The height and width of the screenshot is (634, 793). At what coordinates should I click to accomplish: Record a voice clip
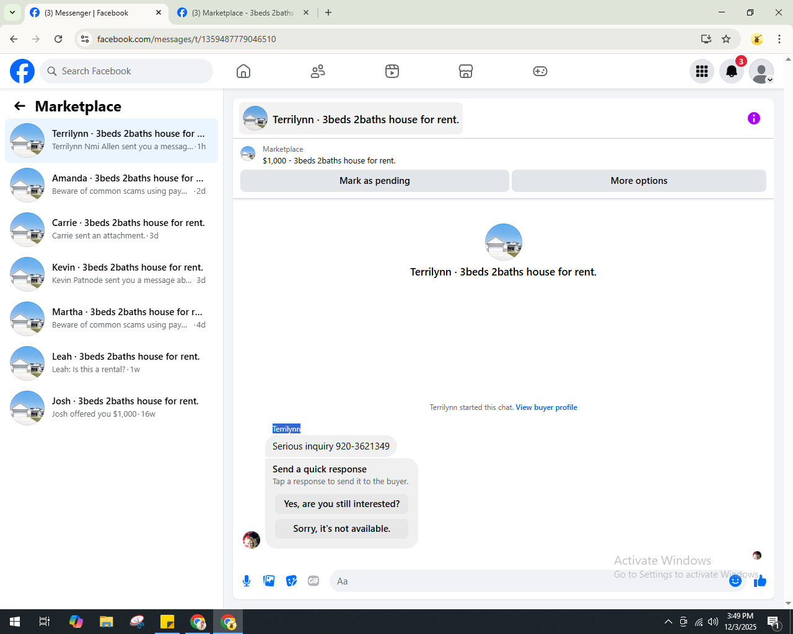point(247,581)
